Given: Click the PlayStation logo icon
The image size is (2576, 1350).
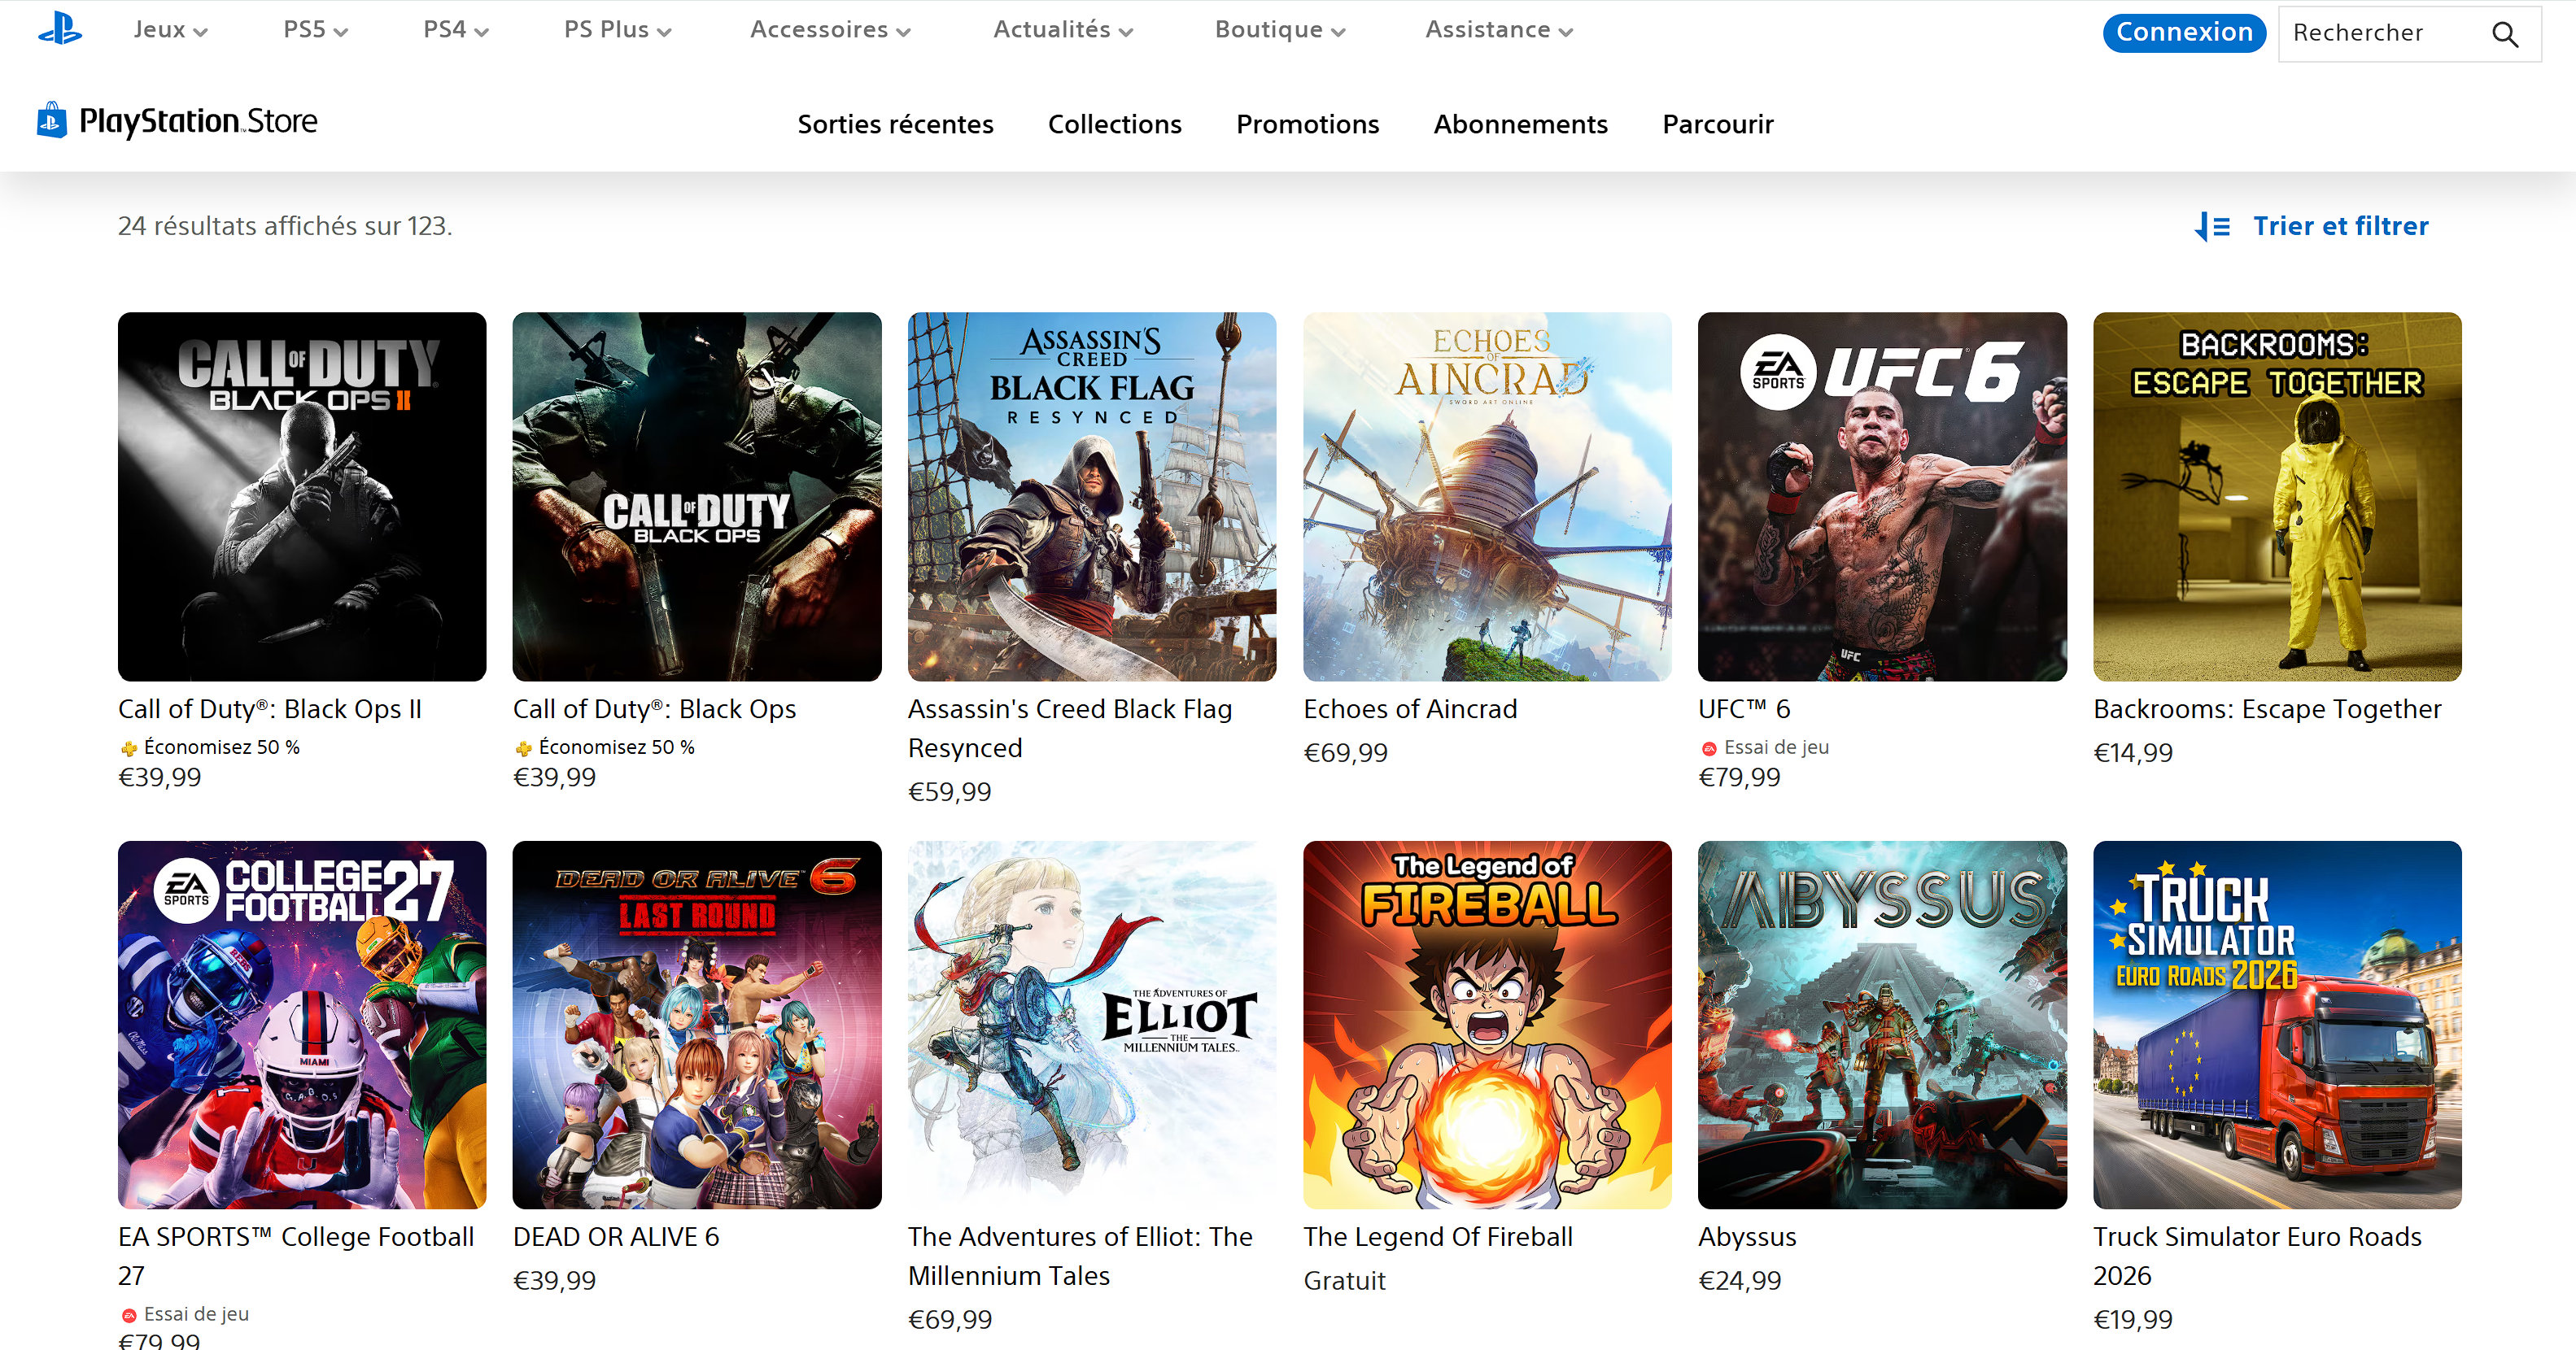Looking at the screenshot, I should point(60,28).
